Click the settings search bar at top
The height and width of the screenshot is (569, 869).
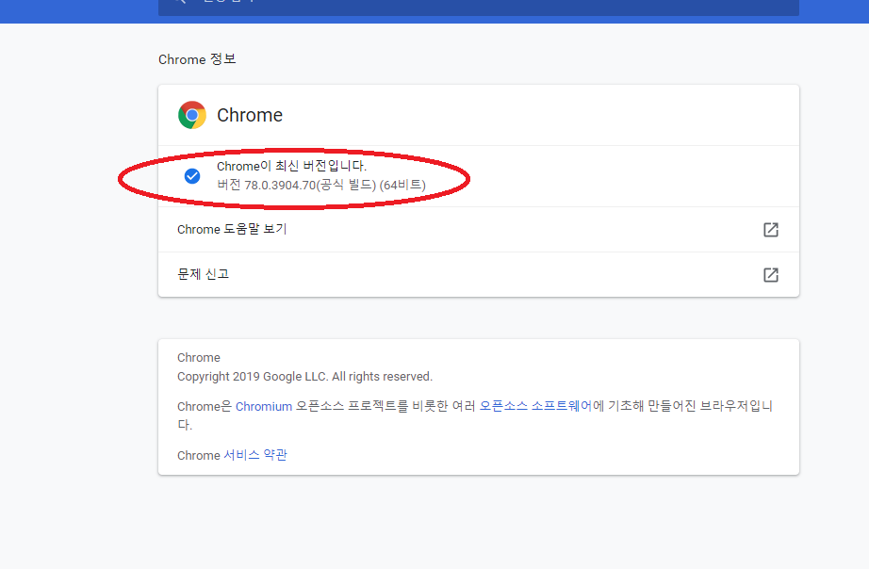coord(478,6)
